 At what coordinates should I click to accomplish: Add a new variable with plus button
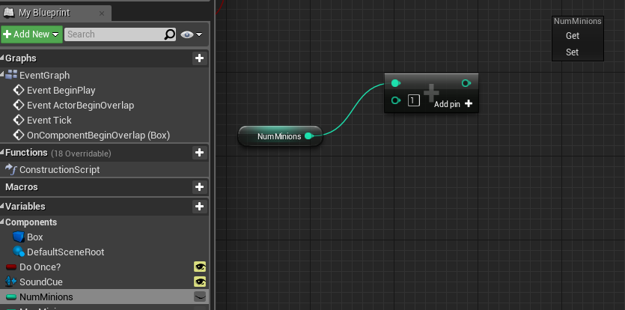click(x=199, y=206)
